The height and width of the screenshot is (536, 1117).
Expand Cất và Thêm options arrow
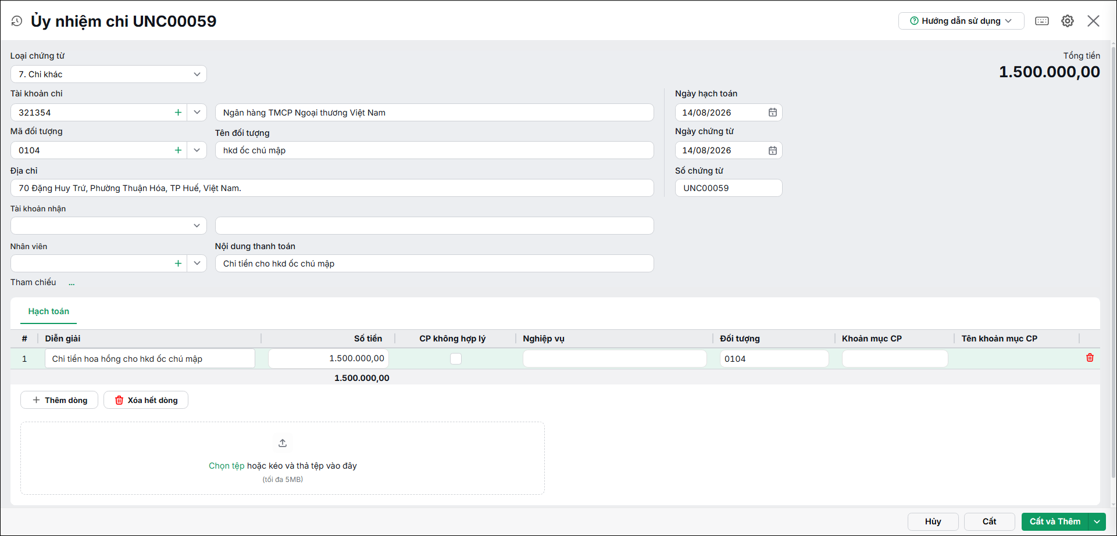pos(1097,521)
